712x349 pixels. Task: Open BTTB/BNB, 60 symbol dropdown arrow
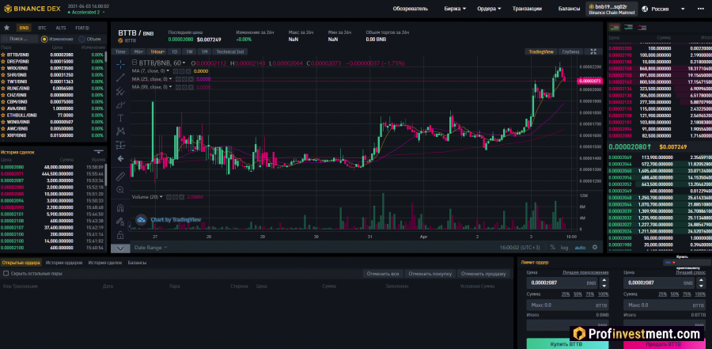[x=185, y=63]
